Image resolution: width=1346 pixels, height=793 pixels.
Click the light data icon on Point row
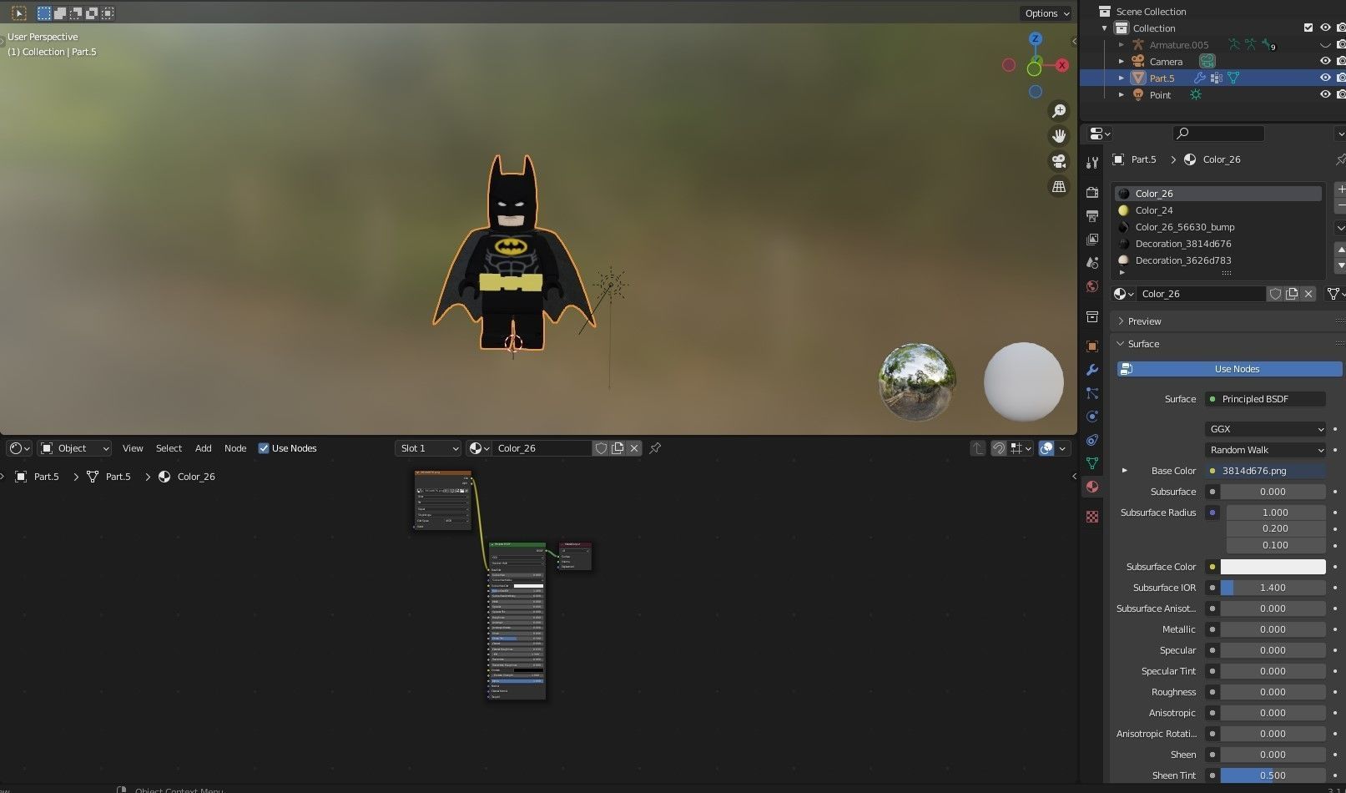click(1196, 94)
